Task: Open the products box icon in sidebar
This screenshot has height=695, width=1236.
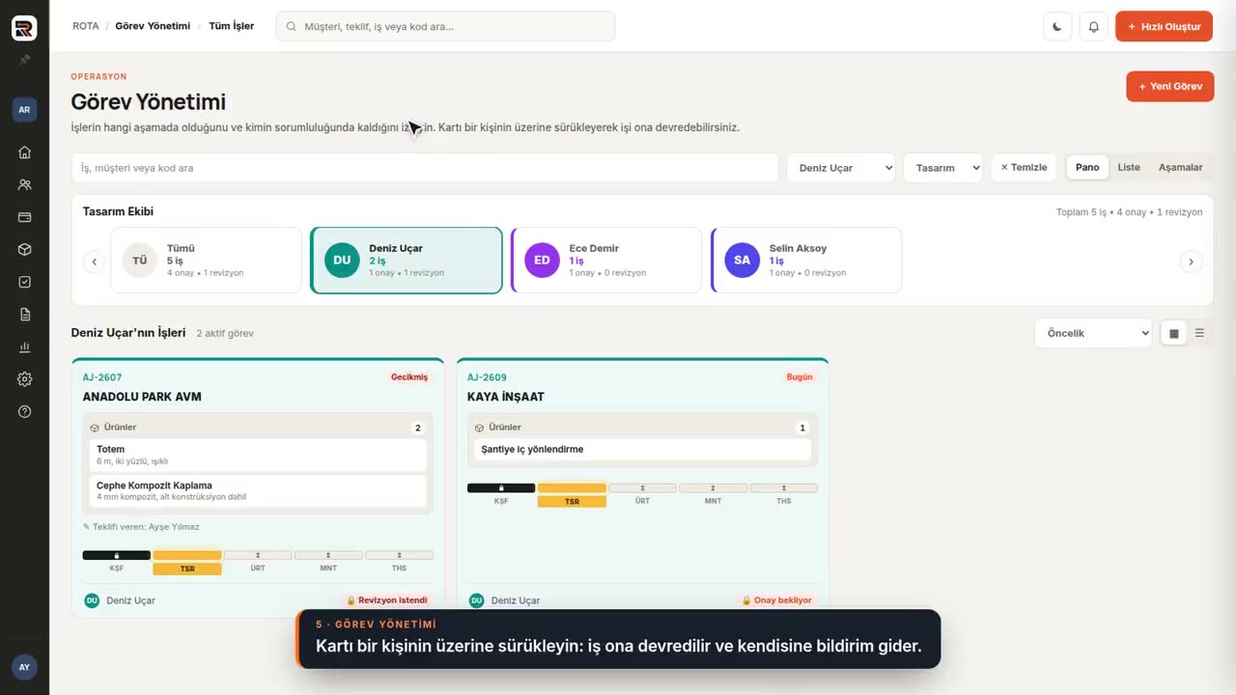Action: tap(24, 249)
